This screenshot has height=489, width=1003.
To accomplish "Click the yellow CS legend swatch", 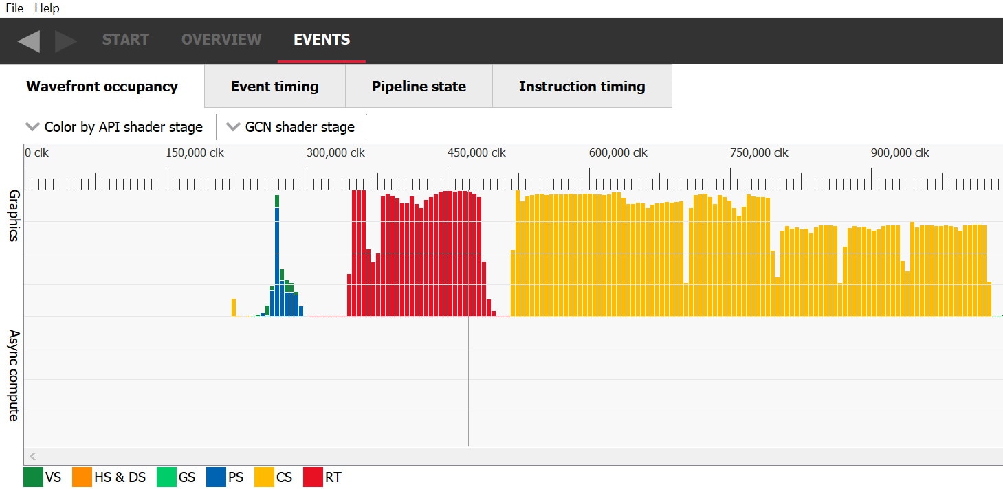I will point(265,477).
